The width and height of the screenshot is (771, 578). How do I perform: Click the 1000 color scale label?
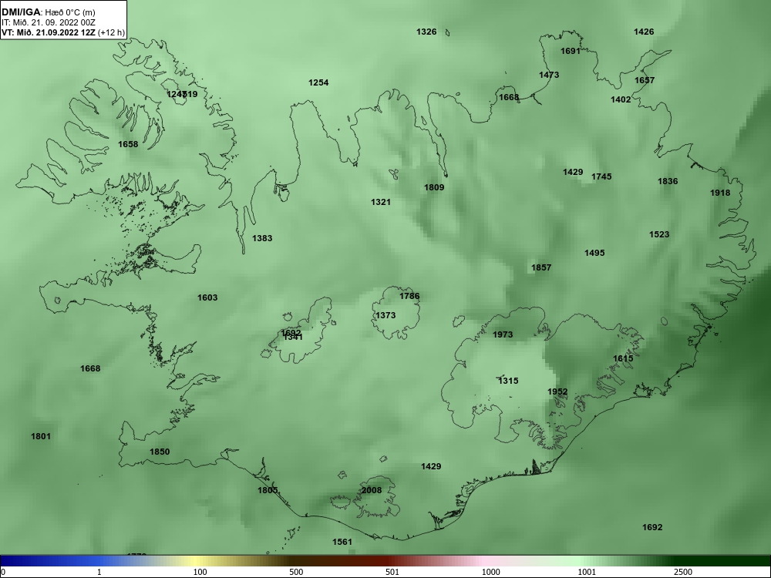[x=490, y=572]
